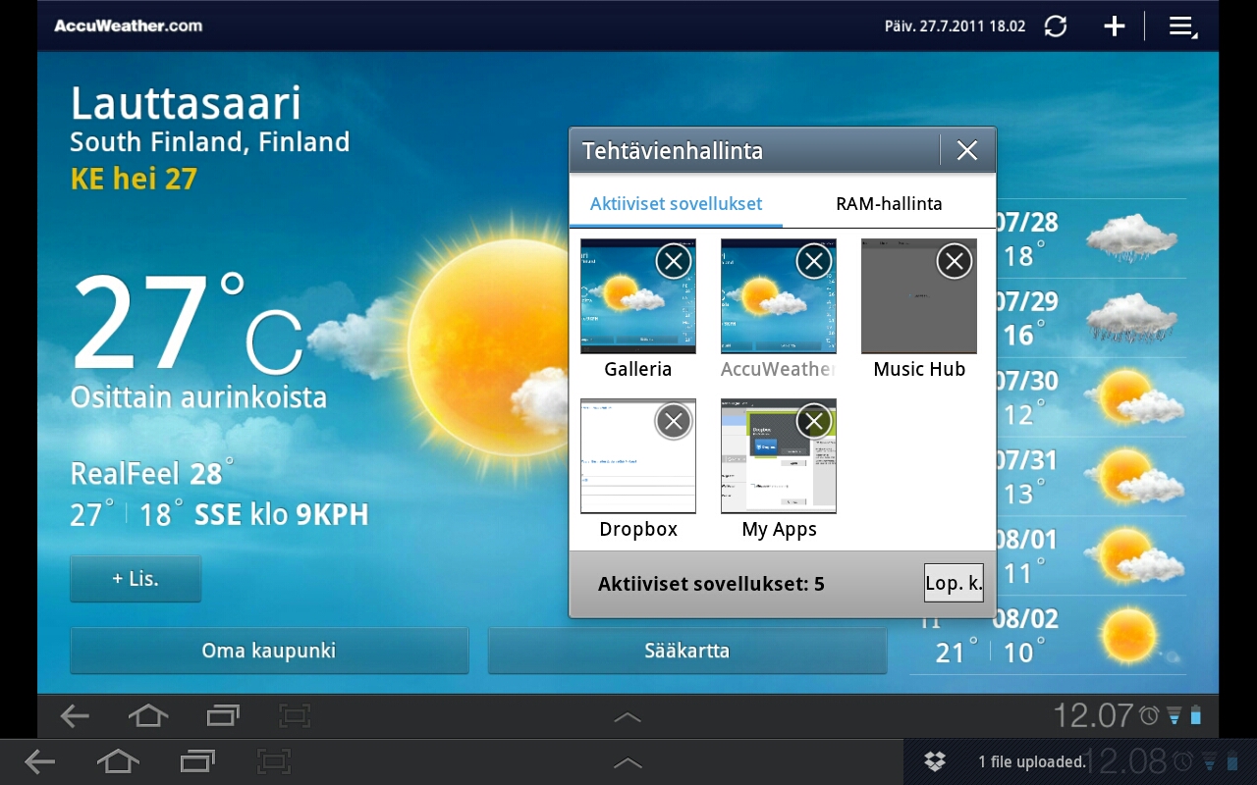Screen dimensions: 1257x785
Task: Tap the AccuWeather.com logo
Action: pos(128,26)
